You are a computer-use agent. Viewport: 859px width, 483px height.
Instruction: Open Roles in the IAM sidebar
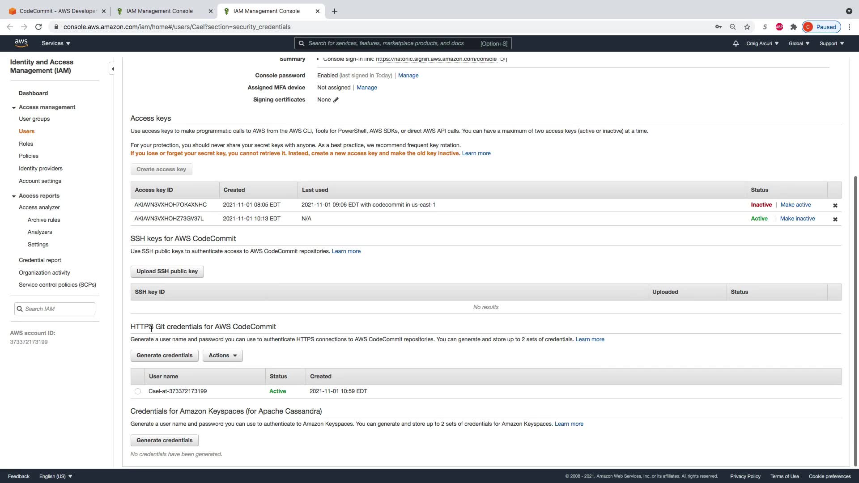(26, 144)
